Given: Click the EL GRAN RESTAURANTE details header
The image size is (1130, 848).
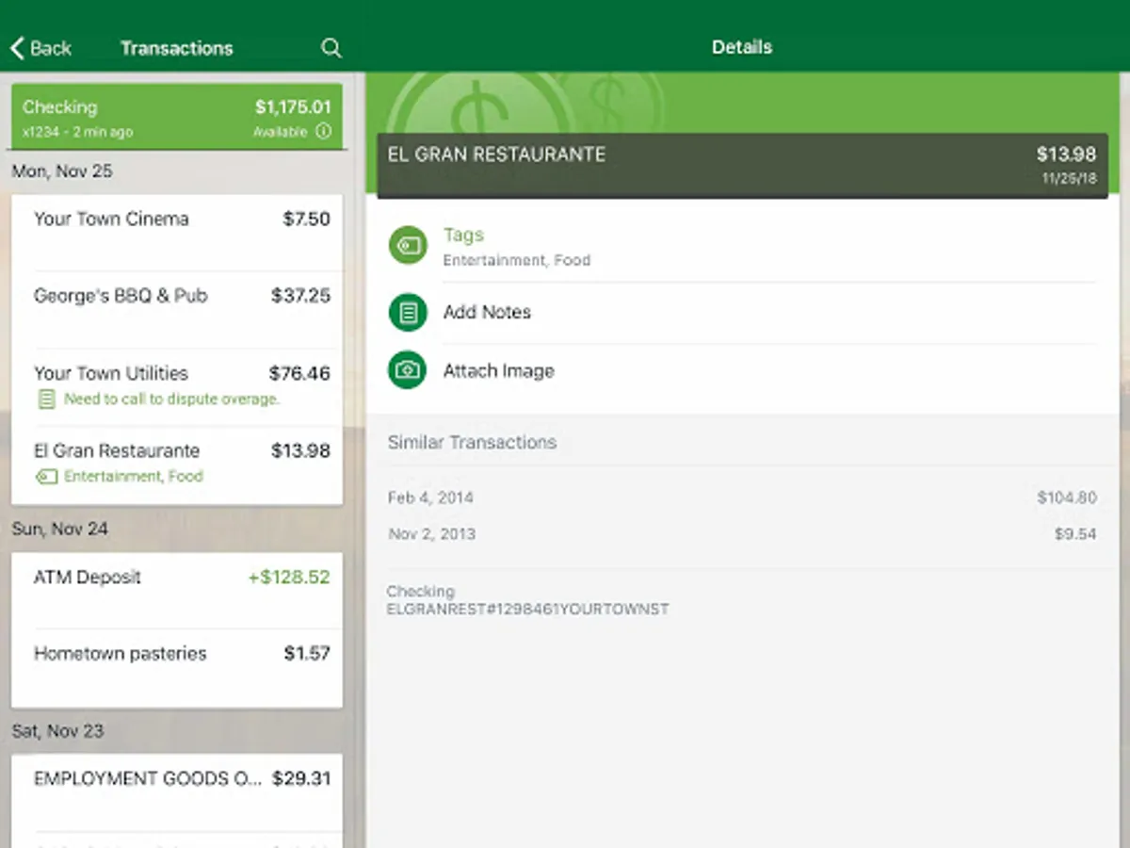Looking at the screenshot, I should point(742,166).
